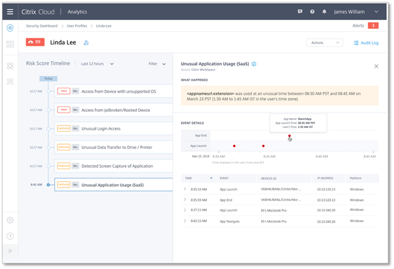Click the Linda Lee breadcrumb
This screenshot has width=394, height=269.
pos(104,26)
